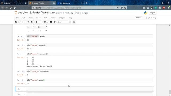The height and width of the screenshot is (96, 171).
Task: Click the 'Name: marks, dtype: int64' output line
Action: click(x=39, y=66)
